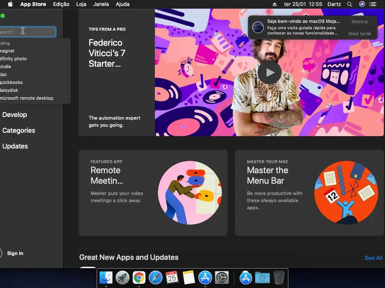Viewport: 385px width, 288px height.
Task: Open System Preferences gear in Dock
Action: click(x=222, y=278)
